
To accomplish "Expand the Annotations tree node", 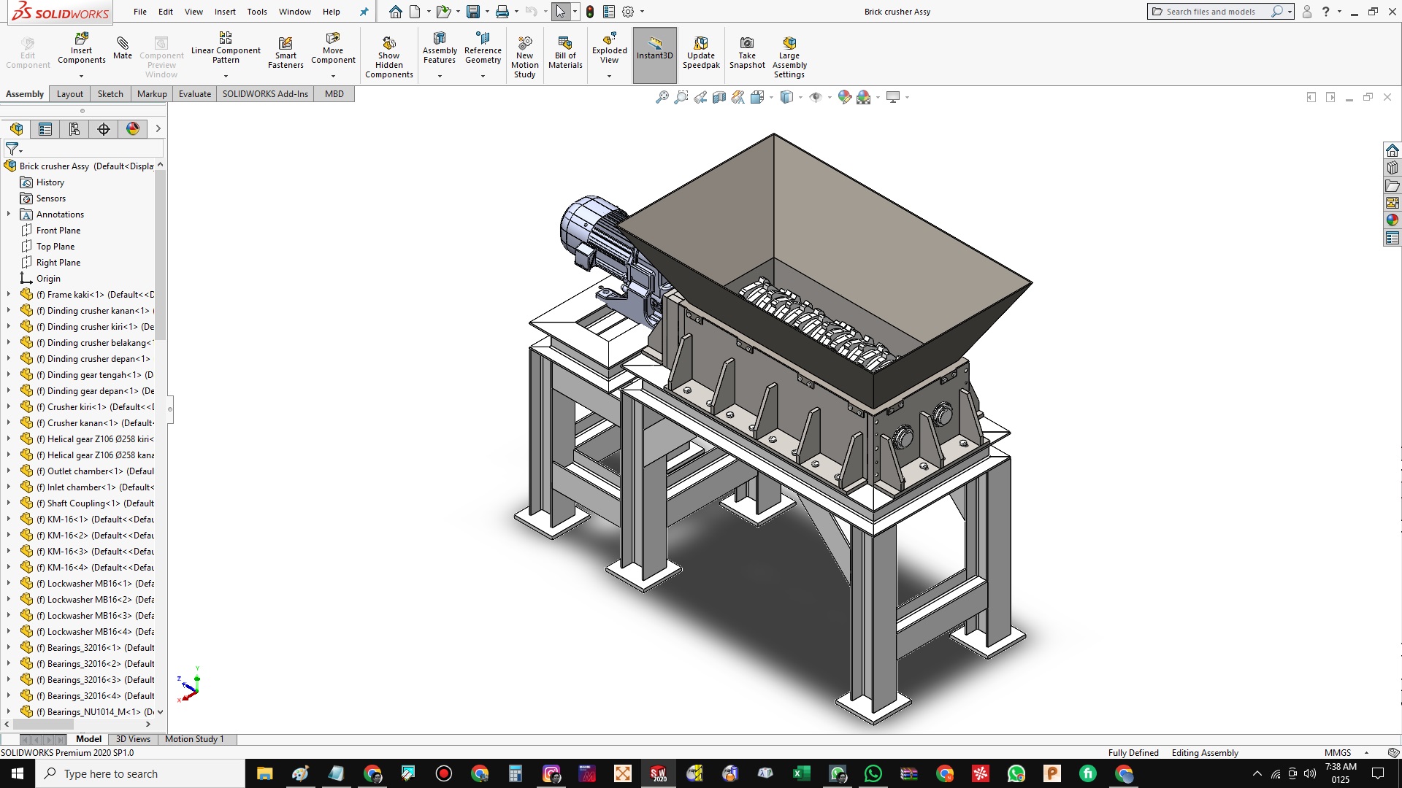I will pyautogui.click(x=9, y=215).
